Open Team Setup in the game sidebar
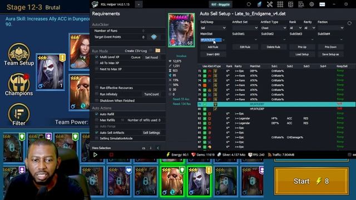 click(x=19, y=54)
